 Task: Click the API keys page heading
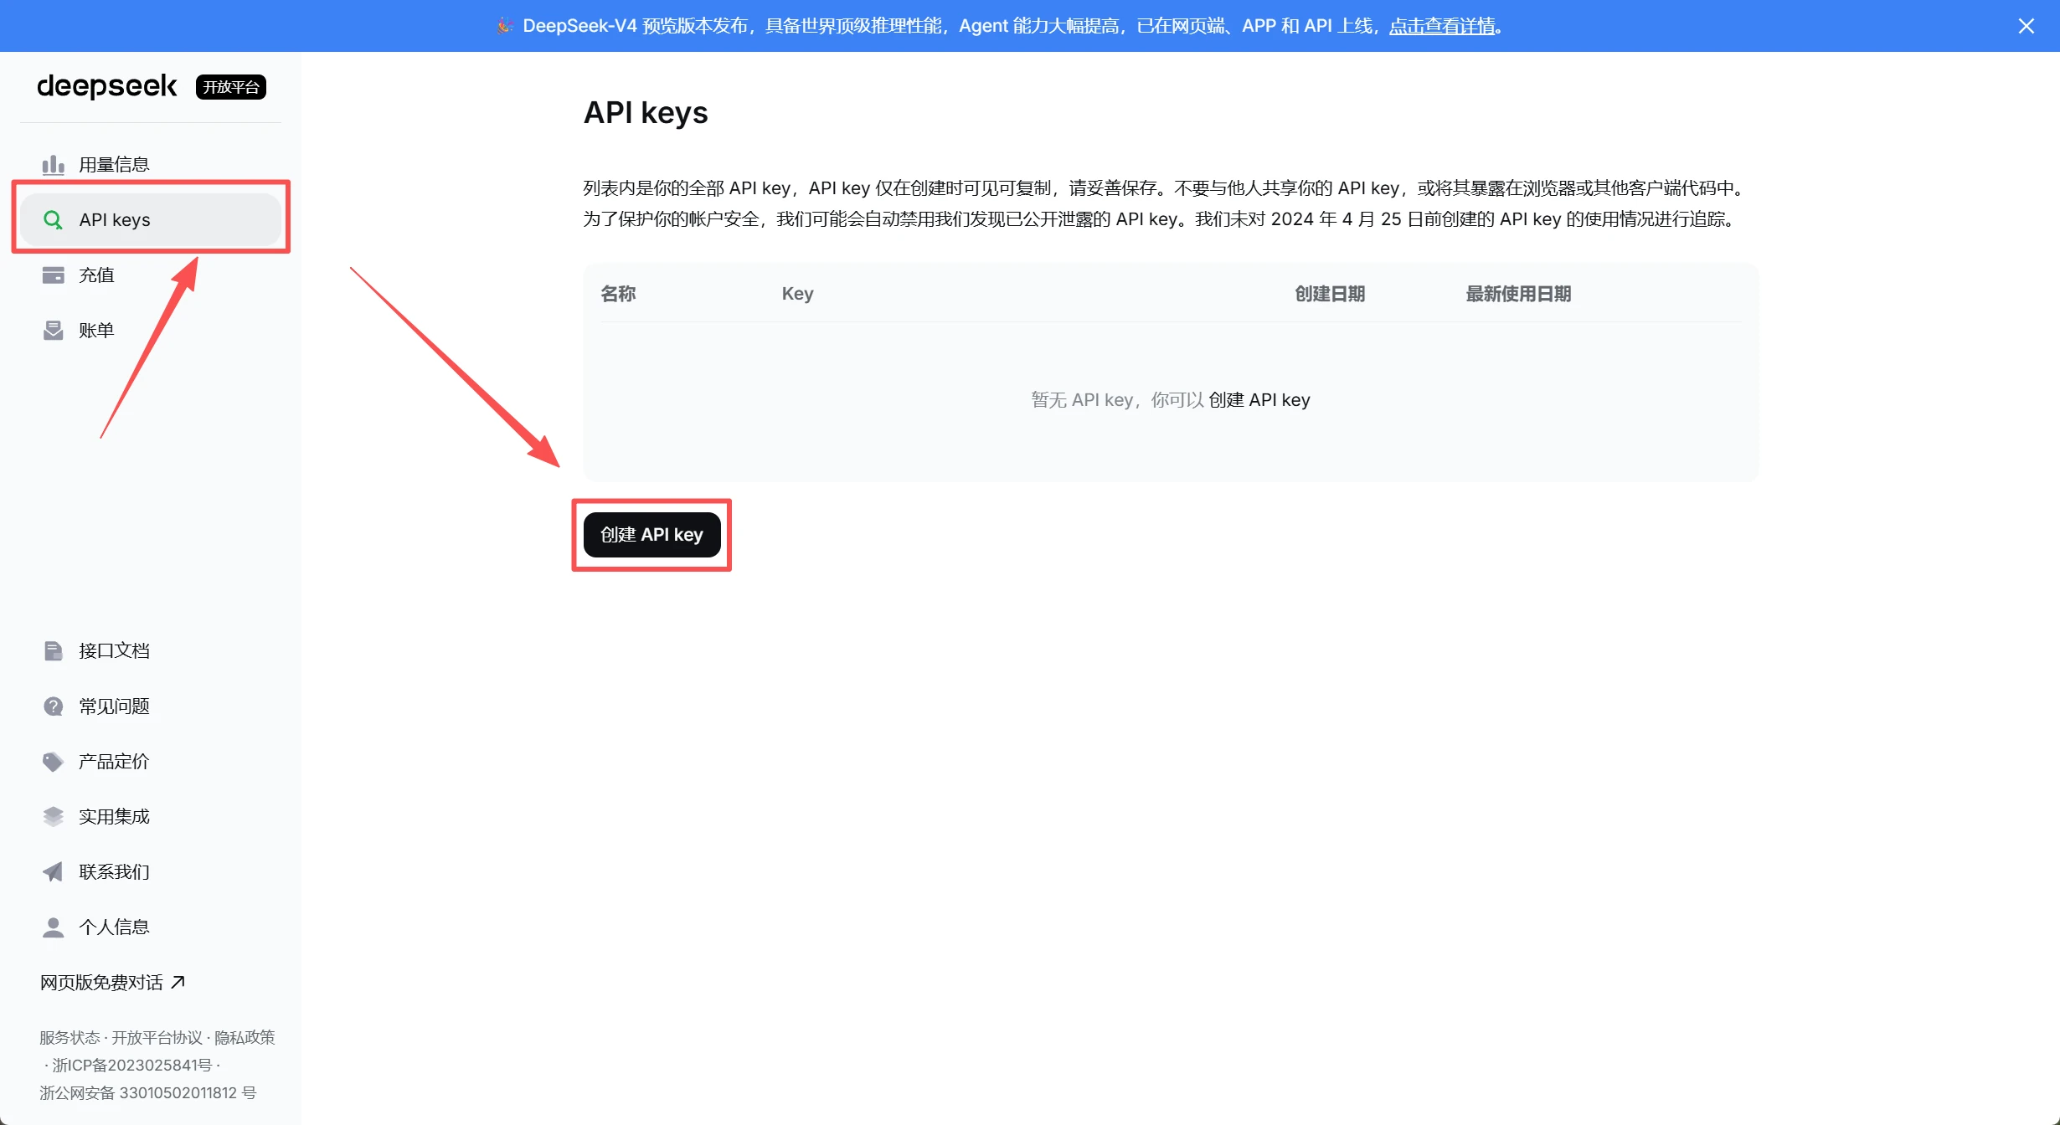click(x=646, y=112)
